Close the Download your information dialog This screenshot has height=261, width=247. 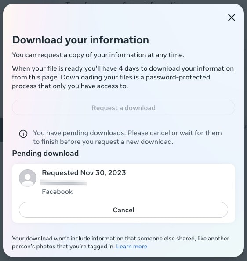pos(232,18)
